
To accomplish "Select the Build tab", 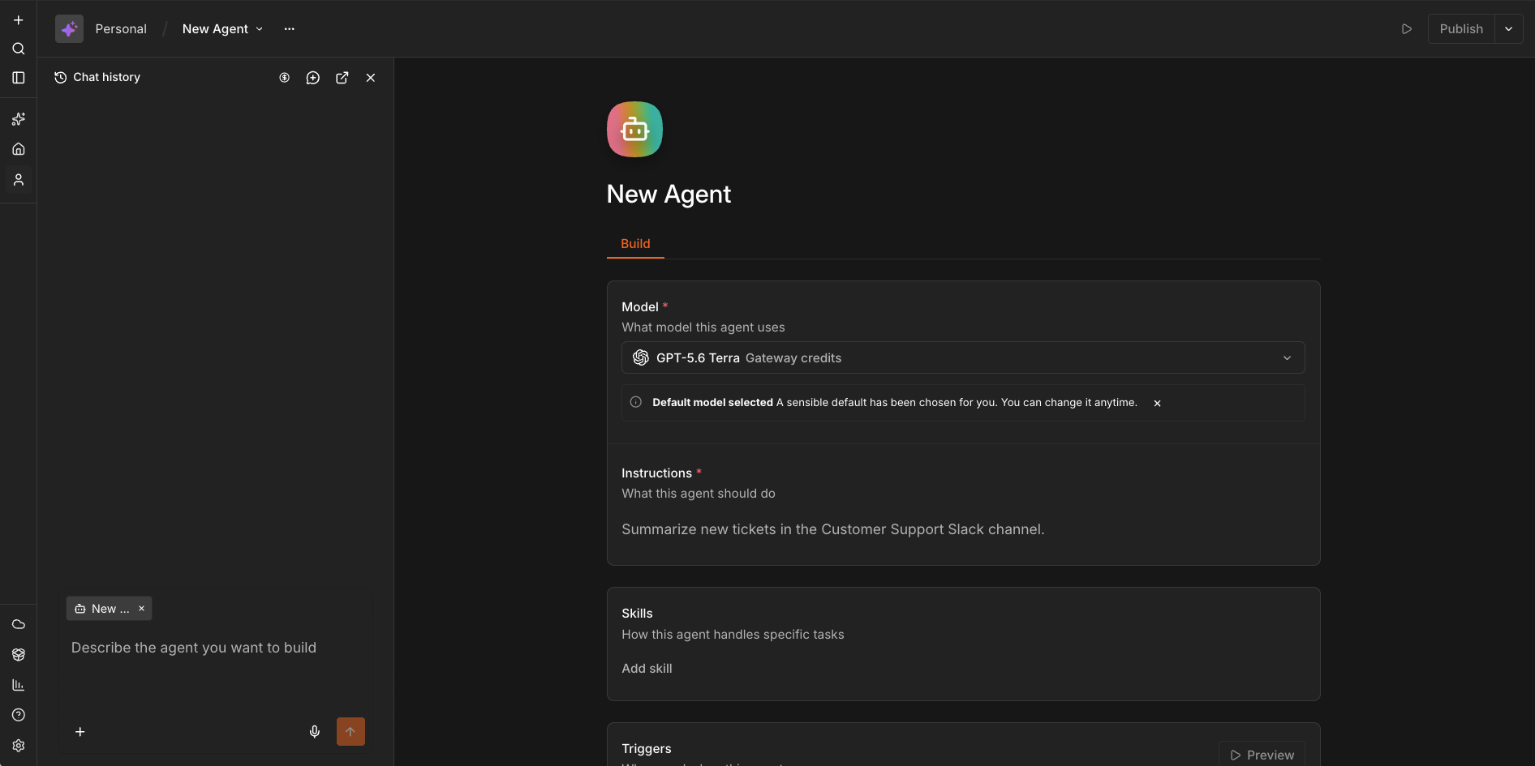I will (635, 244).
